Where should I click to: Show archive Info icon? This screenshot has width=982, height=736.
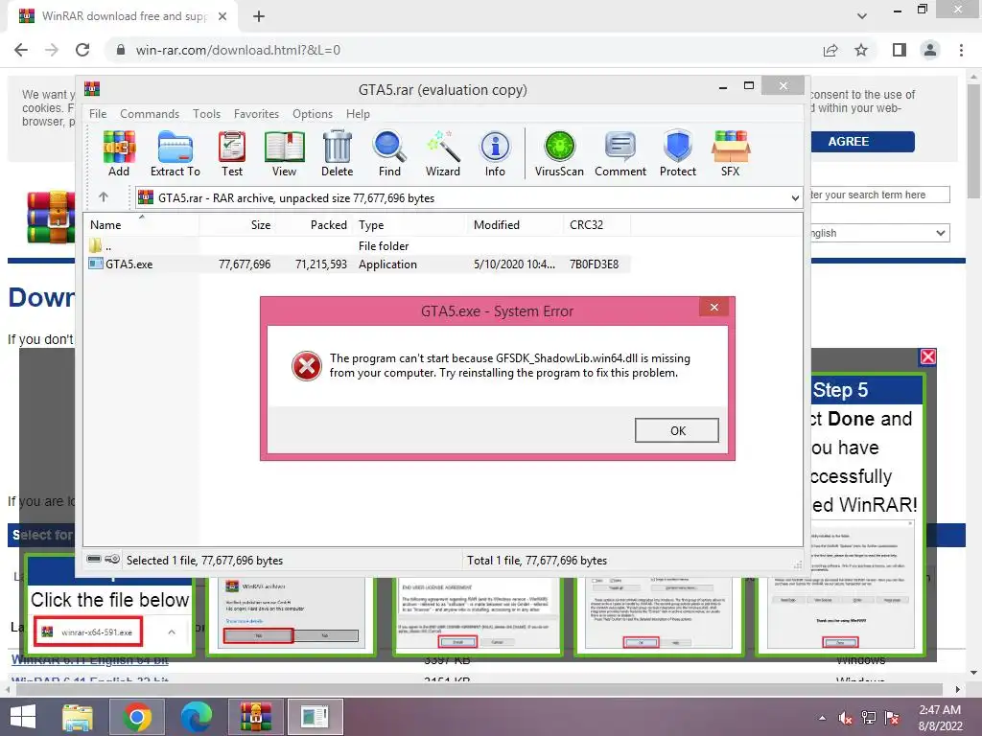click(x=495, y=154)
